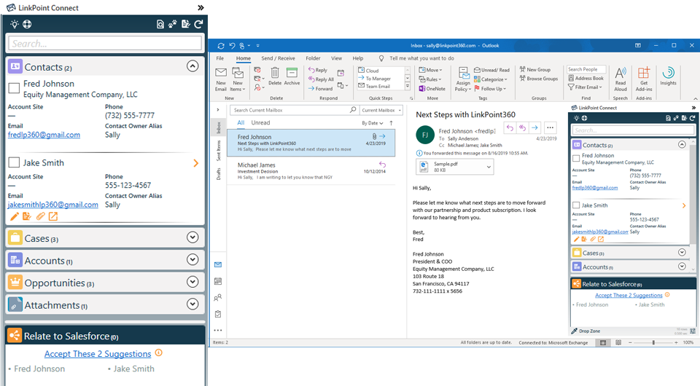700x386 pixels.
Task: Click jakesmithlp360@gmail.com link in large panel
Action: (52, 205)
